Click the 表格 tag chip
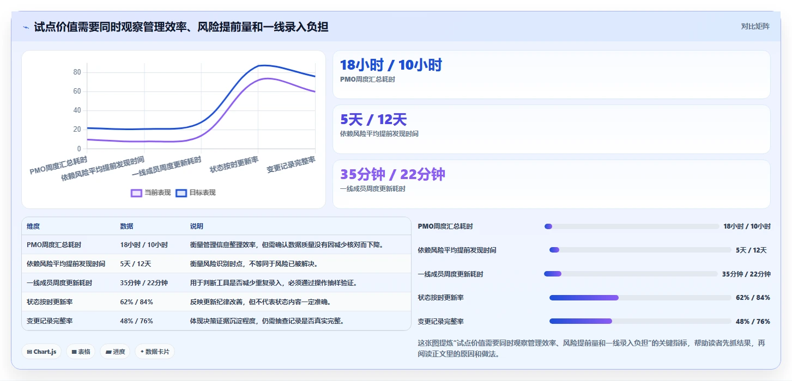This screenshot has width=792, height=381. [81, 352]
